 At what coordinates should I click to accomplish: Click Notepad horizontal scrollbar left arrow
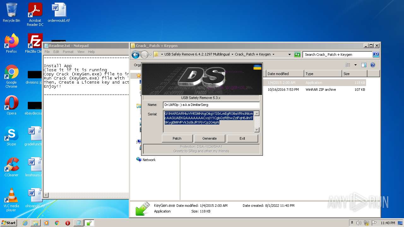[x=46, y=195]
